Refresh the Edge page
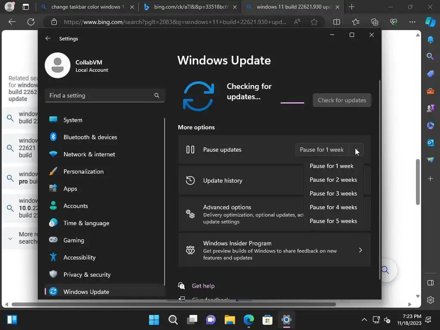This screenshot has height=330, width=440. (x=31, y=22)
